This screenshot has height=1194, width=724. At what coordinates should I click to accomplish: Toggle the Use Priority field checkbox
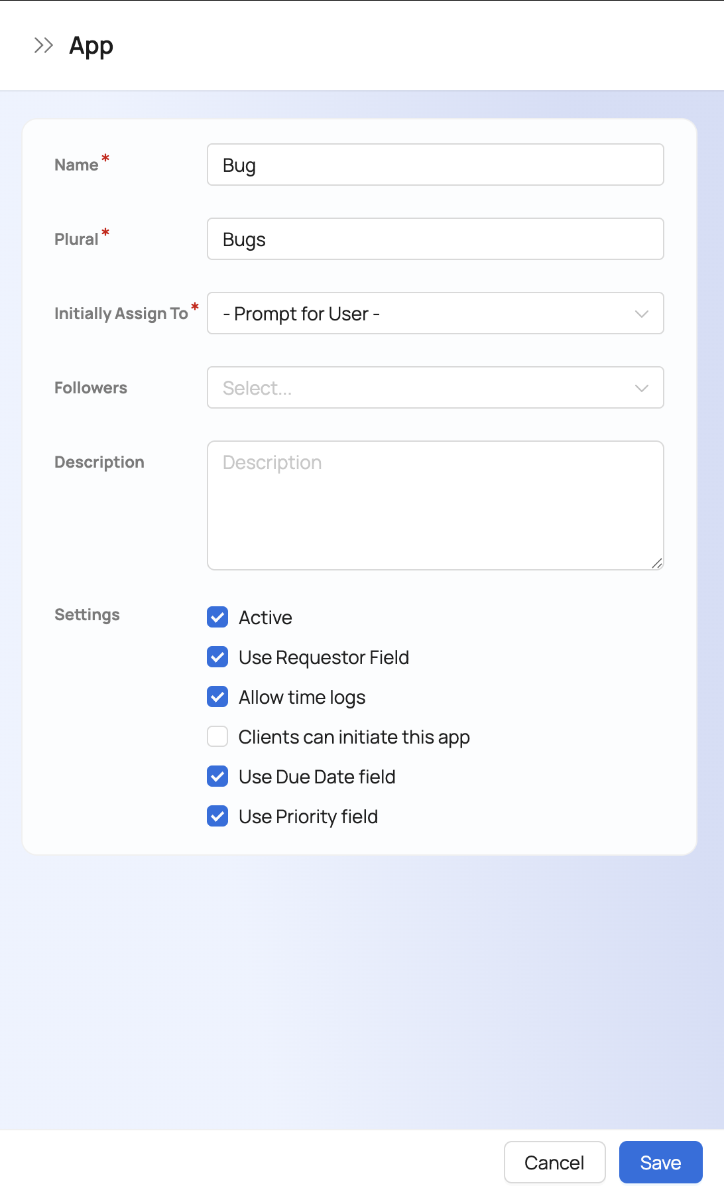coord(217,817)
